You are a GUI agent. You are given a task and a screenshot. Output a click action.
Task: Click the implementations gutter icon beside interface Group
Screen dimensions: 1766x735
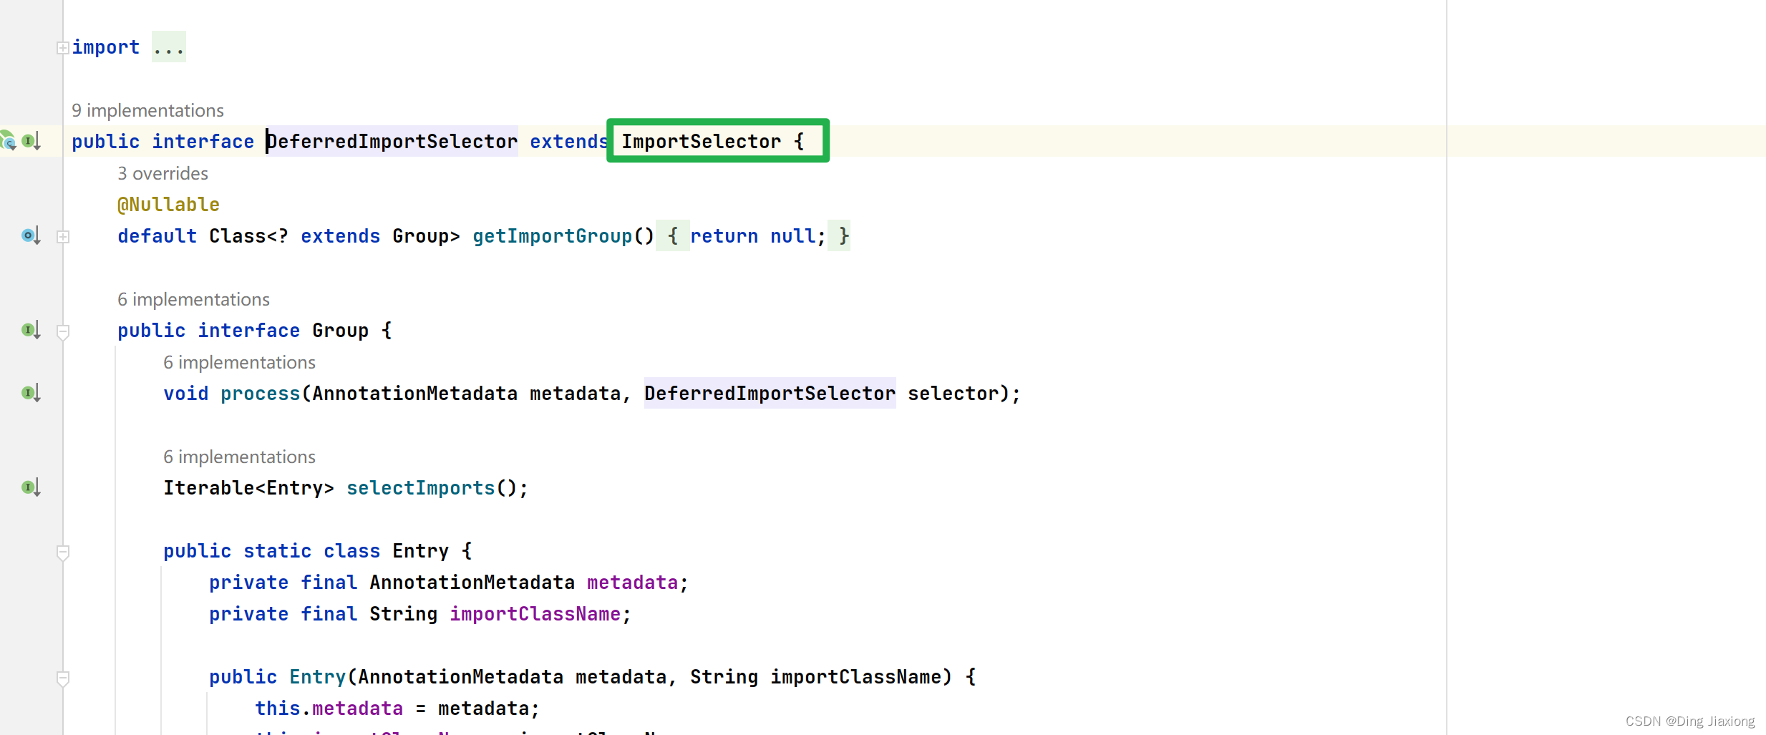(x=31, y=330)
